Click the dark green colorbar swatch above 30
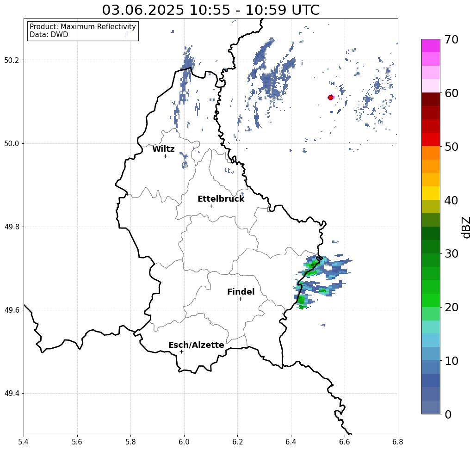This screenshot has height=450, width=476. [x=431, y=247]
